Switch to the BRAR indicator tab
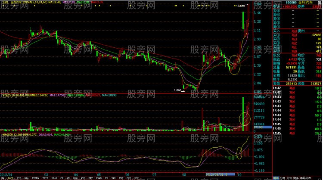 tap(54, 178)
